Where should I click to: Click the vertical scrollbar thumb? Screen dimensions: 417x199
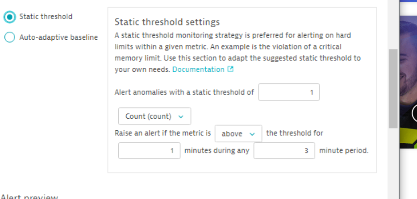coord(393,88)
